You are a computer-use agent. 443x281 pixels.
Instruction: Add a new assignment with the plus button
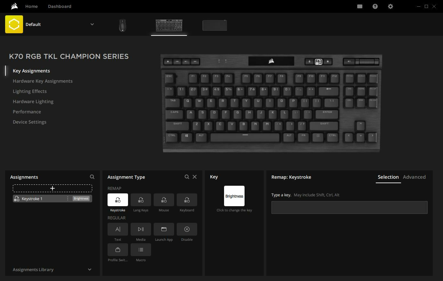52,188
